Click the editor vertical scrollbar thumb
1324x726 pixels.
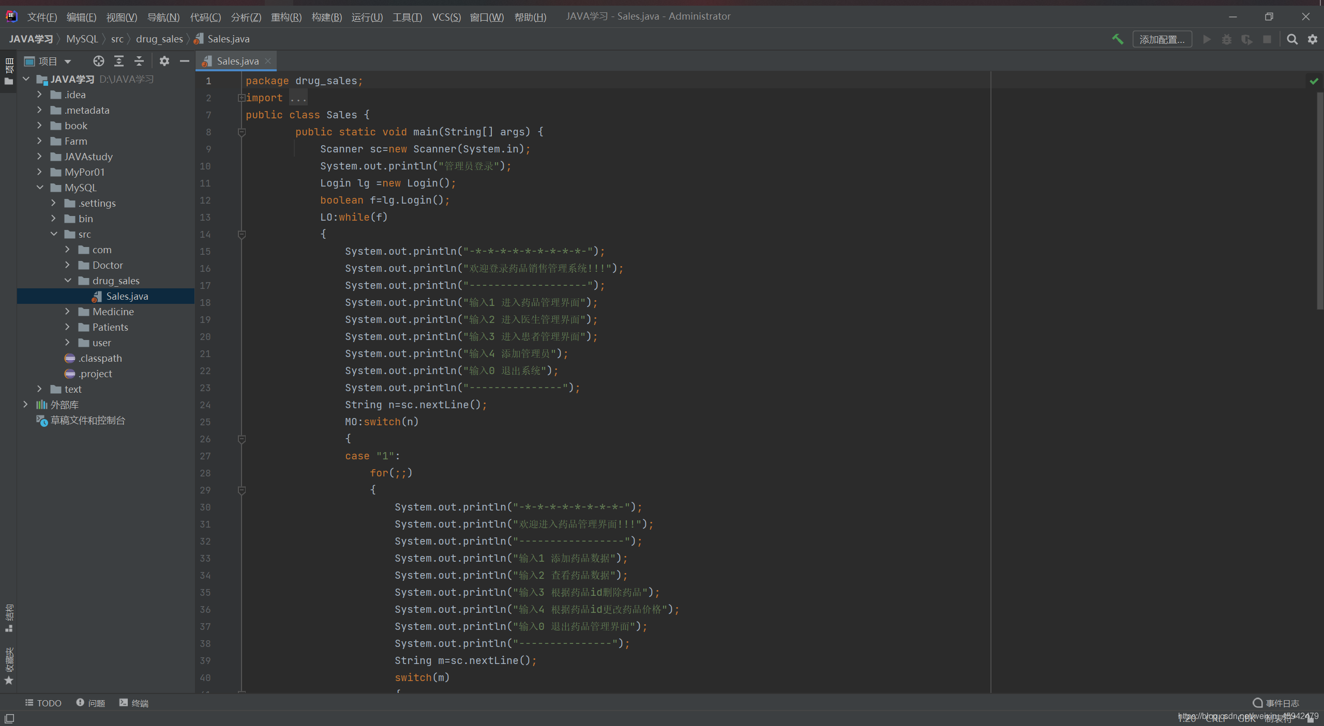tap(1319, 202)
